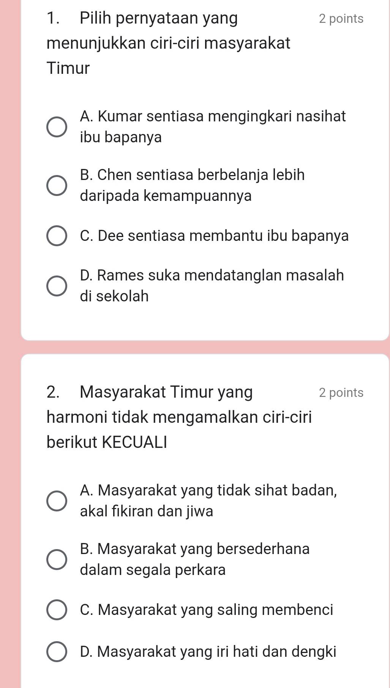The height and width of the screenshot is (688, 390).
Task: Choose radio circle for B. Masyarakat yang bersederhana
Action: click(x=57, y=559)
